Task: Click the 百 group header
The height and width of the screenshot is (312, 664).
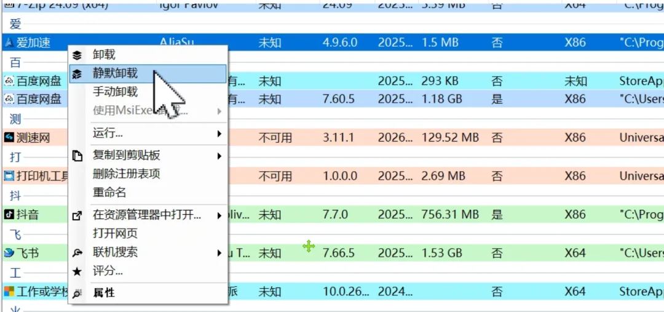Action: click(15, 63)
